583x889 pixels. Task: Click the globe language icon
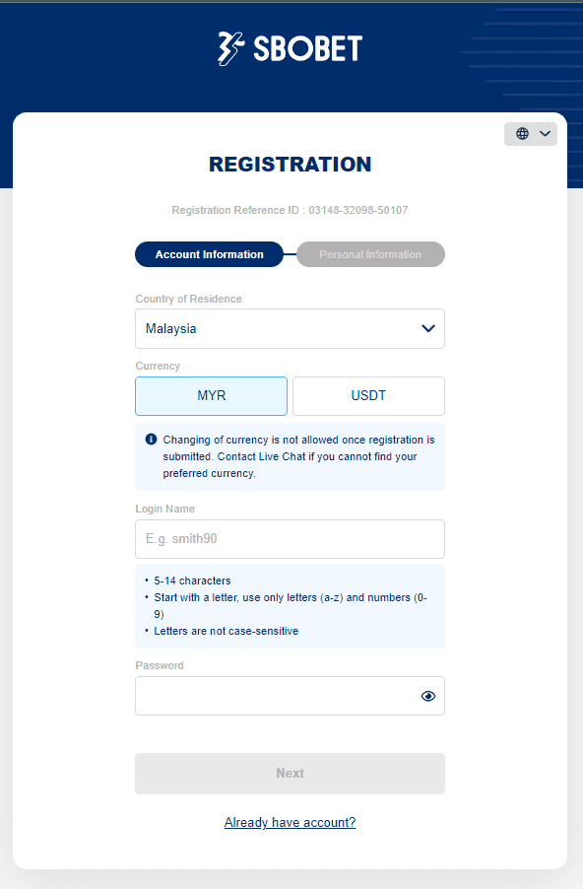point(522,134)
